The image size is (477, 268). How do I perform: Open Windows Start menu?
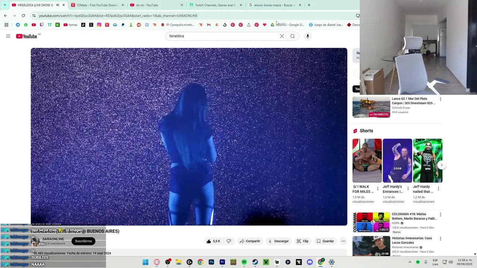[x=145, y=262]
